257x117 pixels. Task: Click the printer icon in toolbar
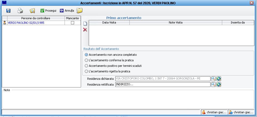pyautogui.click(x=20, y=11)
